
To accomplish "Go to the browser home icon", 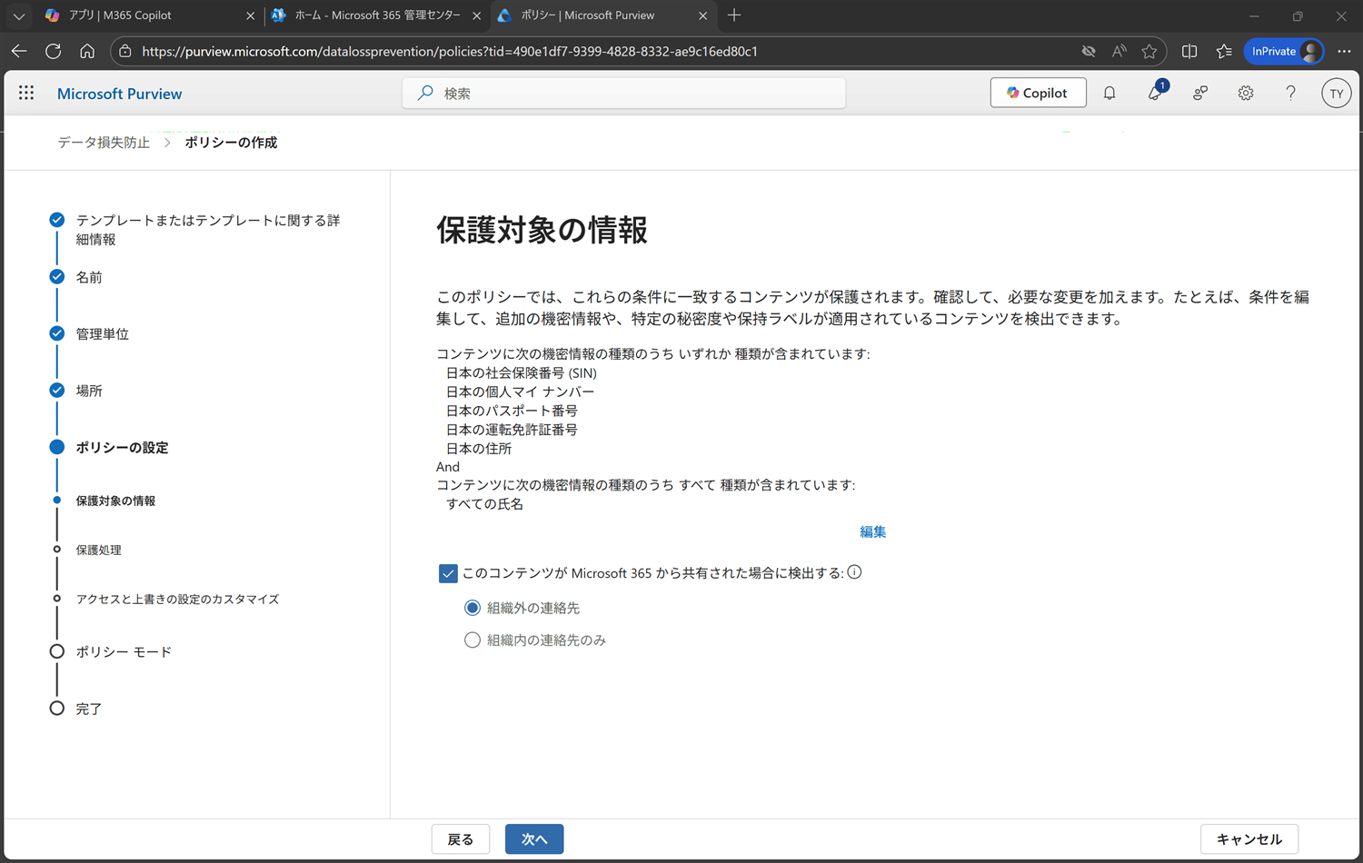I will point(87,51).
